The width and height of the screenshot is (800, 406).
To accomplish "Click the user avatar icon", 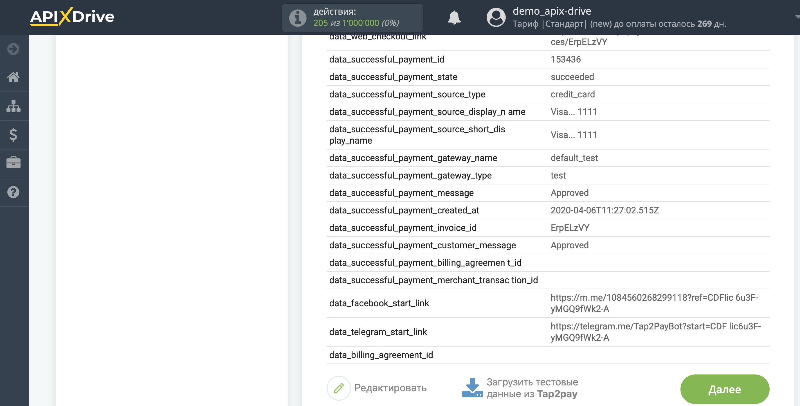I will tap(496, 17).
